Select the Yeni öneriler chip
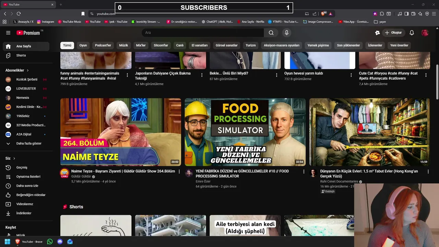439x247 pixels. [399, 45]
